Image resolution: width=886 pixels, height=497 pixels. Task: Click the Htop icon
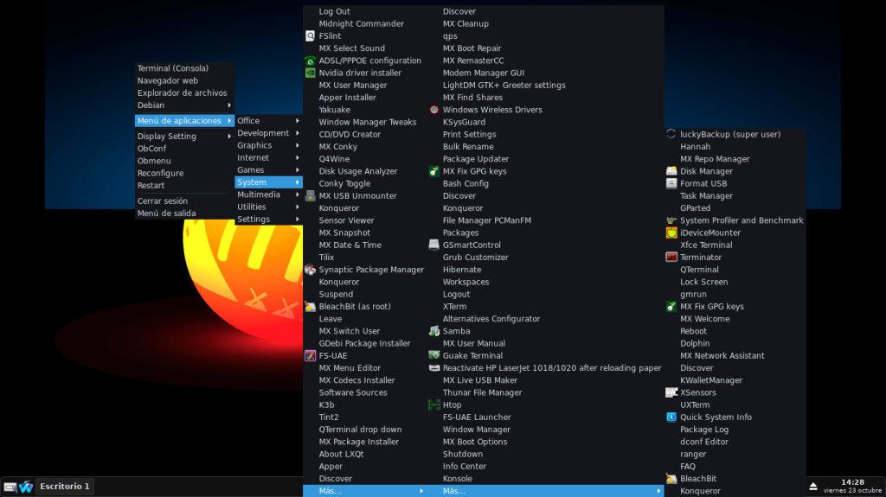pyautogui.click(x=434, y=405)
